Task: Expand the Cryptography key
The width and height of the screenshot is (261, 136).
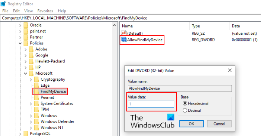Action: (x=31, y=80)
